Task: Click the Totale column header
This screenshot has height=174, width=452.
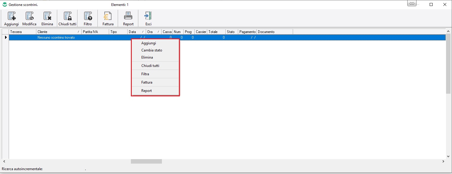Action: coord(216,32)
